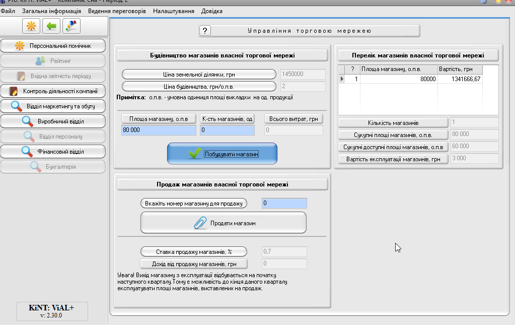Click the К-сть магазинів input field

click(x=227, y=130)
